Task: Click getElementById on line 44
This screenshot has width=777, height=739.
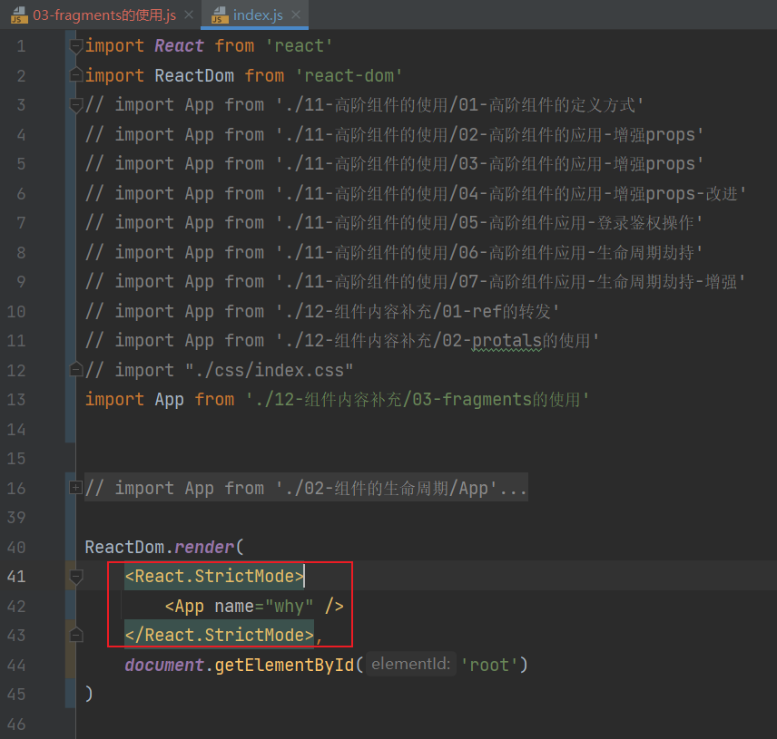Action: tap(284, 666)
